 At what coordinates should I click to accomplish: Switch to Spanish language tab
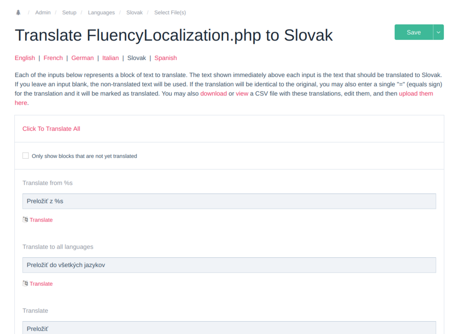[166, 58]
